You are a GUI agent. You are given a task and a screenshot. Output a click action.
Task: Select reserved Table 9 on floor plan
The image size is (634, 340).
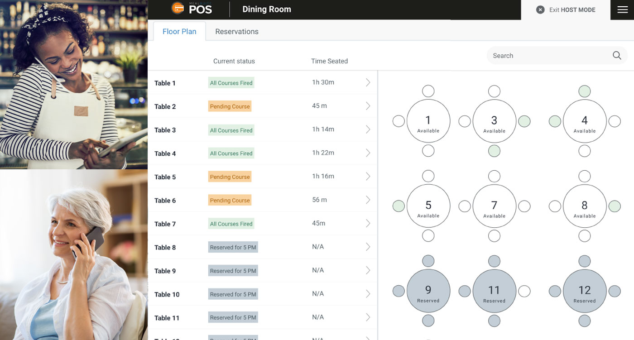[428, 291]
